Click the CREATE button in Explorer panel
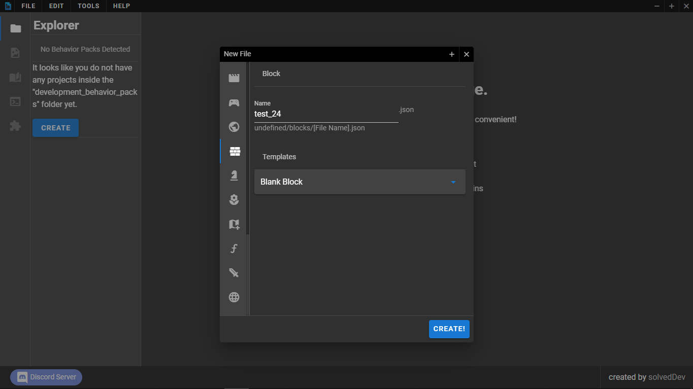Image resolution: width=693 pixels, height=389 pixels. click(56, 128)
